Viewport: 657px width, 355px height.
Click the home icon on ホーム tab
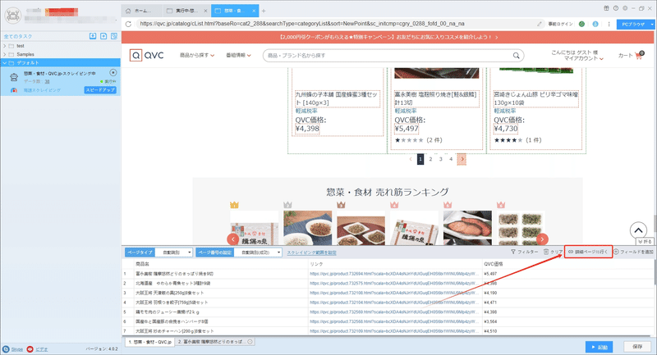click(x=128, y=11)
